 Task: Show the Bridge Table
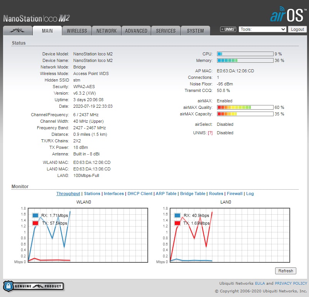point(193,194)
